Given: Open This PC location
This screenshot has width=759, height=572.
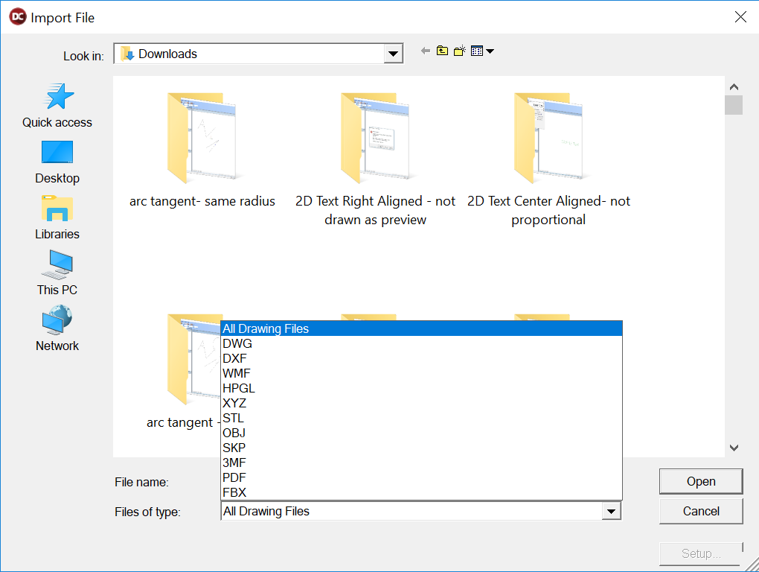Looking at the screenshot, I should [57, 273].
